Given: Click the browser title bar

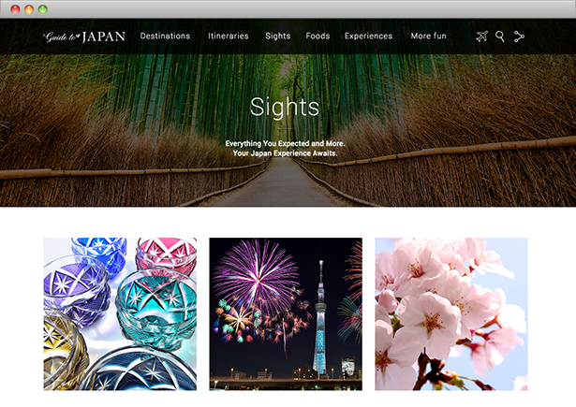Looking at the screenshot, I should [288, 9].
